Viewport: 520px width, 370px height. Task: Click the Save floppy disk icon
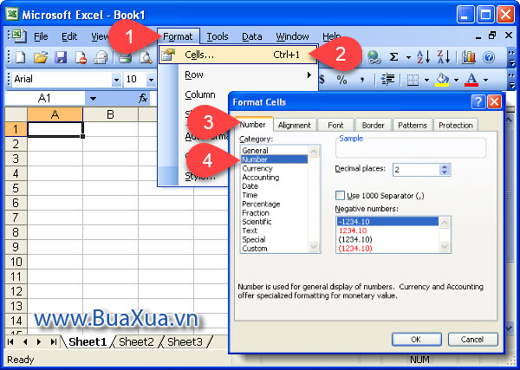coord(61,57)
